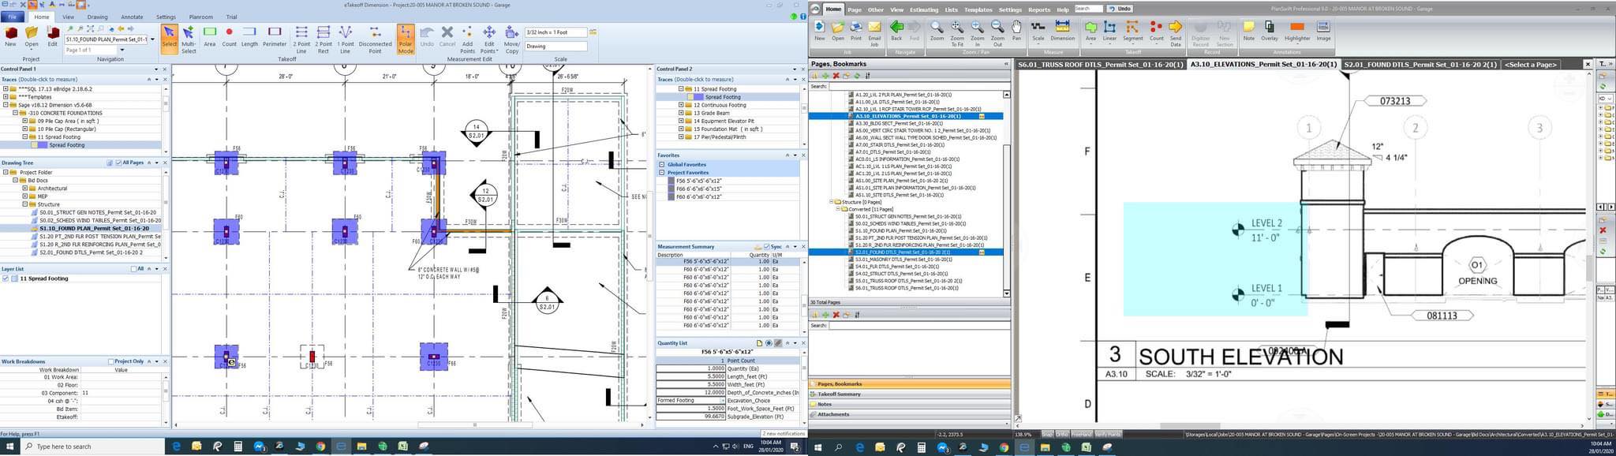Click the Disconnected Point tool
The width and height of the screenshot is (1616, 456).
[375, 36]
